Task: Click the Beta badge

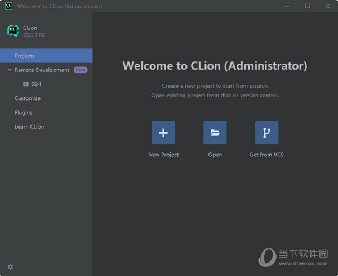Action: point(81,70)
